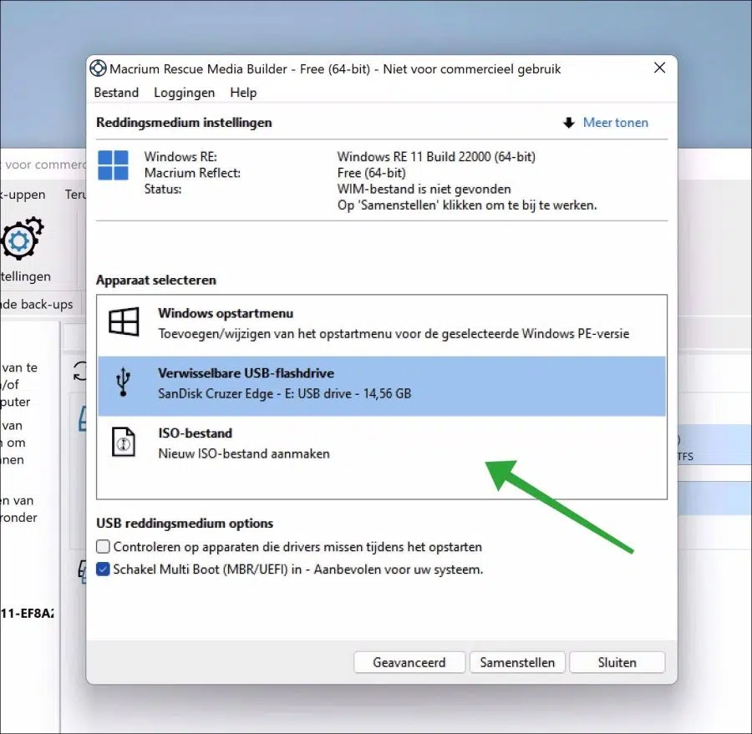Select Windows opstartmenu device option
The image size is (752, 734).
382,324
